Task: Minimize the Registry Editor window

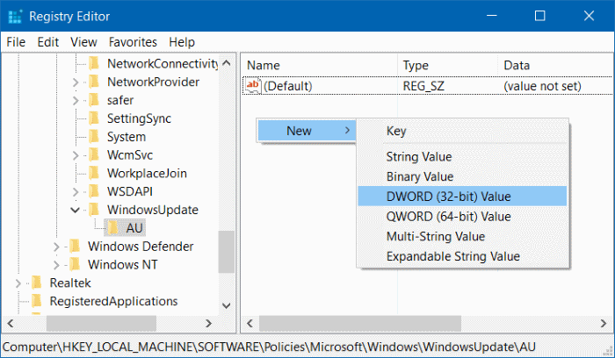Action: click(x=492, y=16)
